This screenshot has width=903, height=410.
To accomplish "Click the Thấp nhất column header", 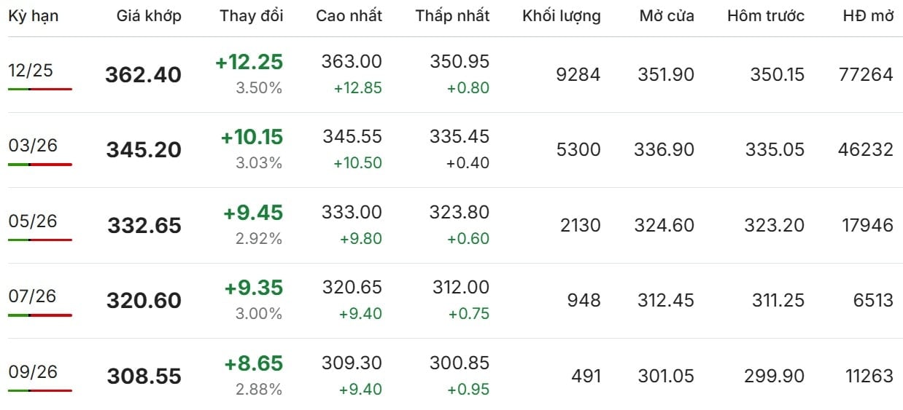I will pyautogui.click(x=452, y=16).
